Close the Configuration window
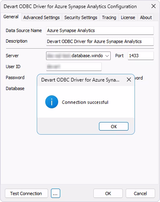 154,6
